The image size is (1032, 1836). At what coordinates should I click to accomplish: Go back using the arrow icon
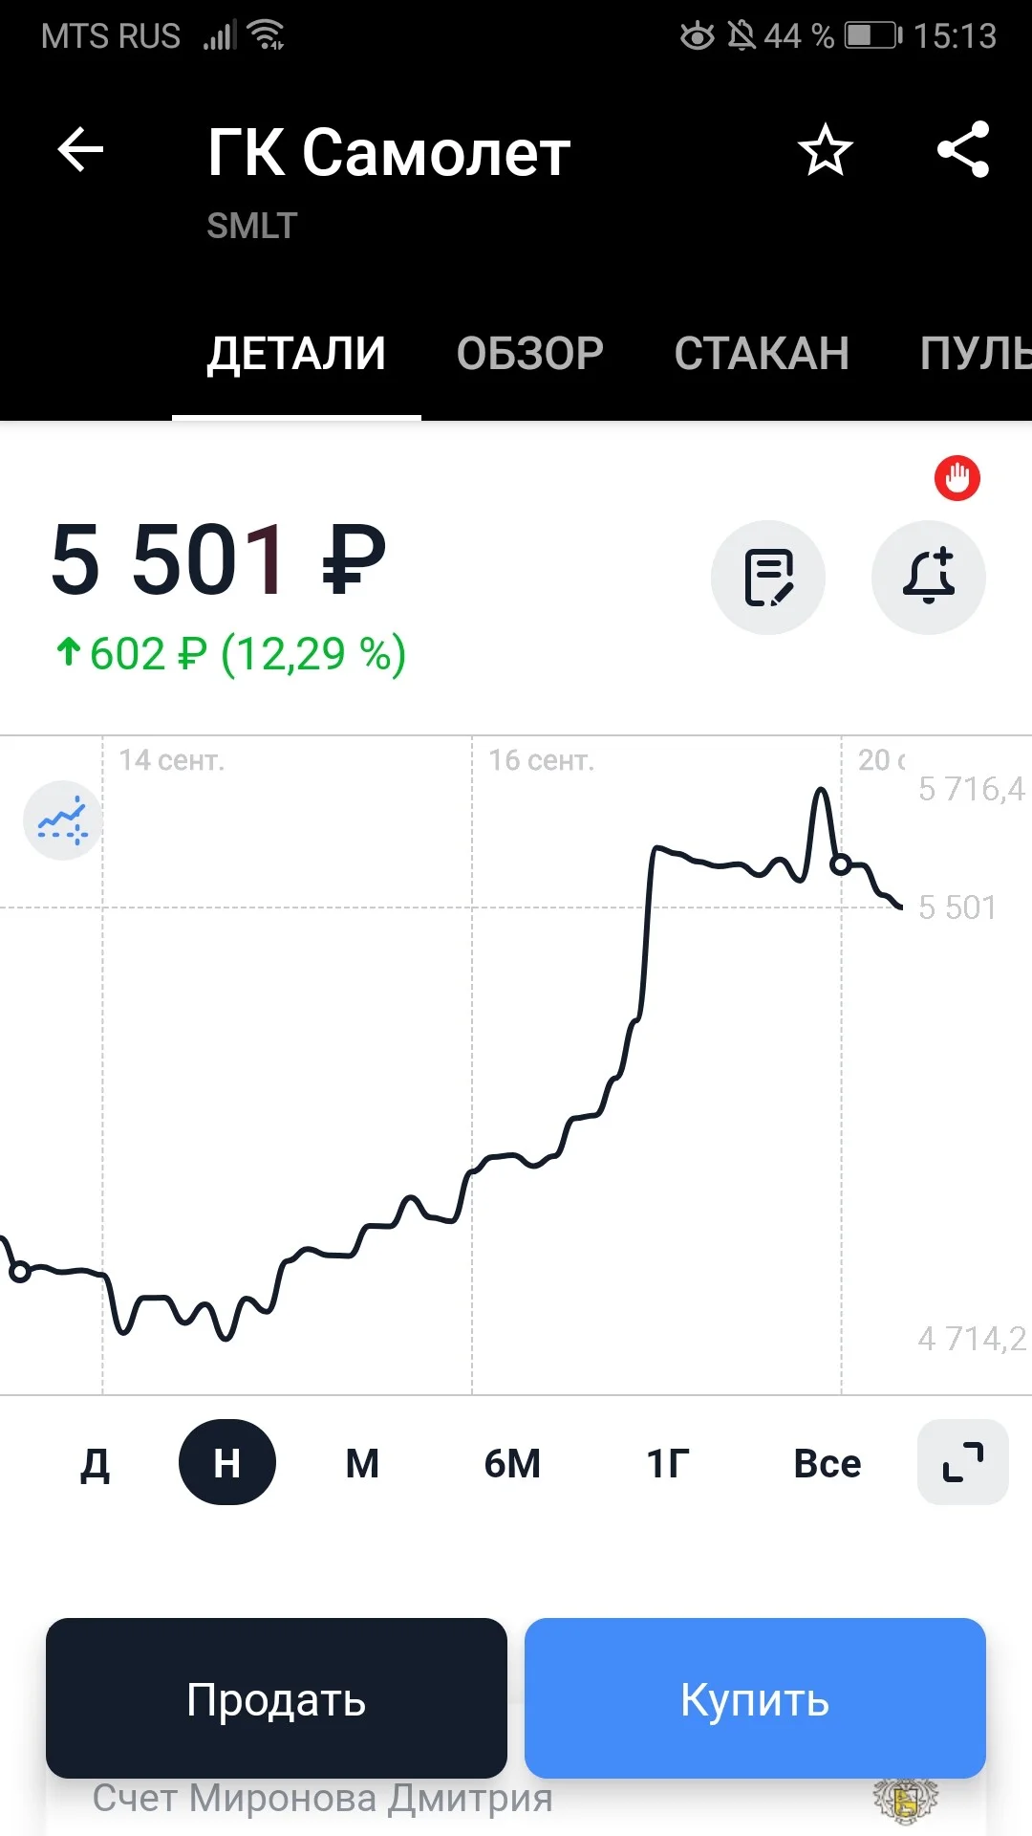80,151
